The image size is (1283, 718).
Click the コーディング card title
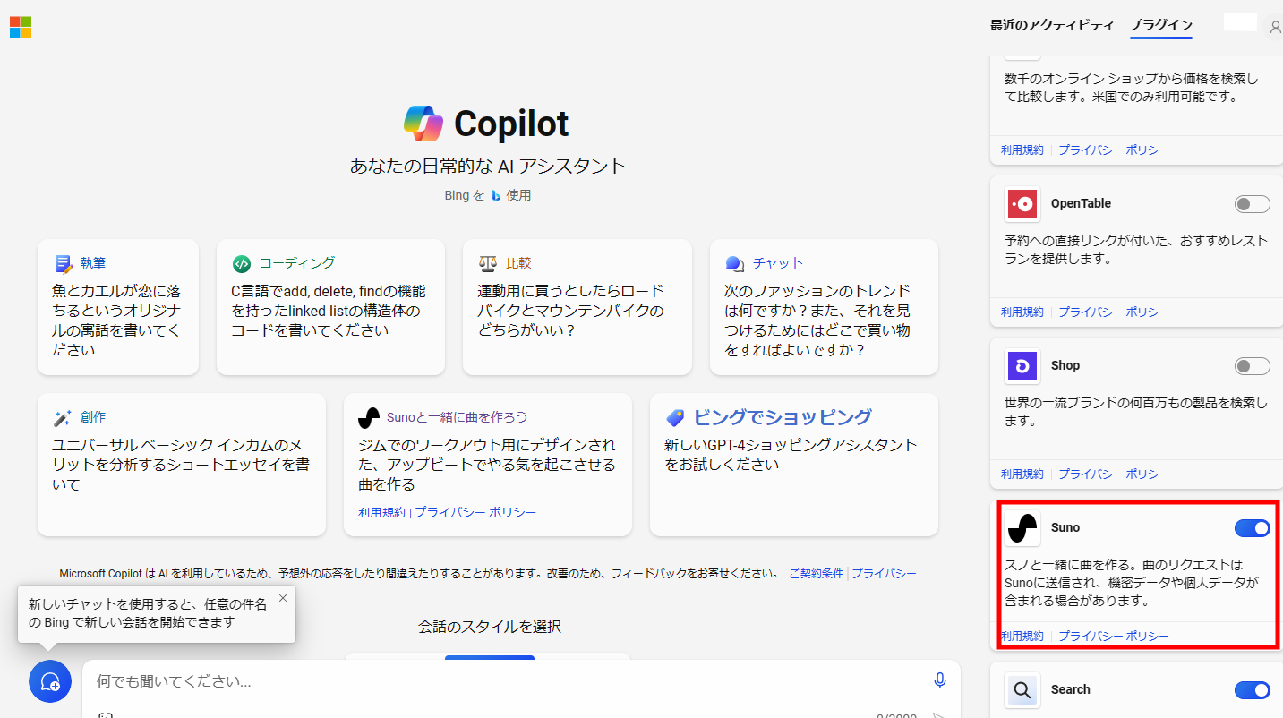tap(297, 263)
